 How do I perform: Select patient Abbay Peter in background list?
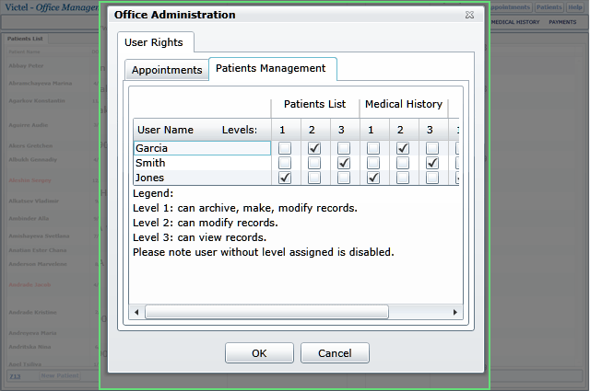(x=26, y=65)
